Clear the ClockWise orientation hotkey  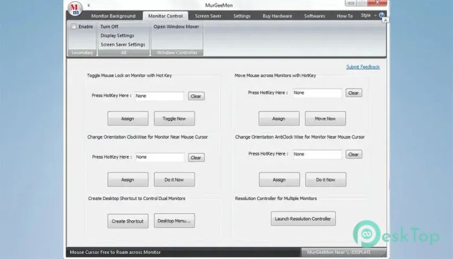pos(196,157)
